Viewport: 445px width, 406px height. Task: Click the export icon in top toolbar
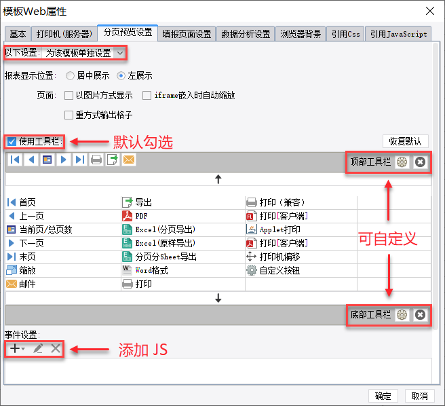point(113,160)
